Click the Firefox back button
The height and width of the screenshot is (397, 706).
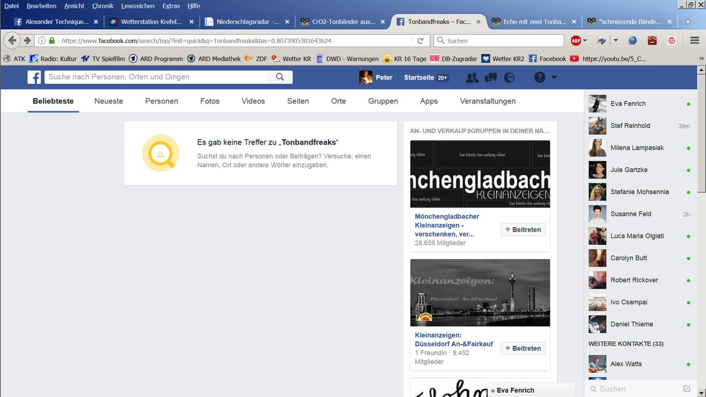pyautogui.click(x=12, y=40)
